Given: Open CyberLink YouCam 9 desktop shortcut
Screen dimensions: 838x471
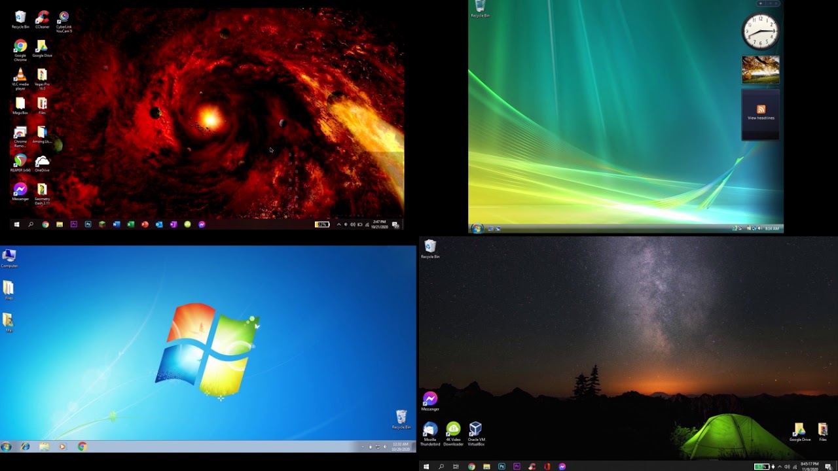Looking at the screenshot, I should click(64, 21).
